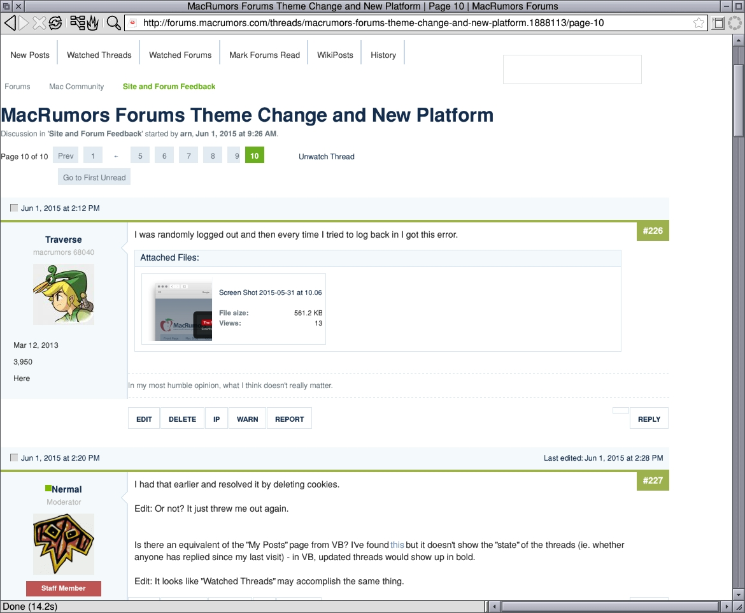Click Nermal's avatar image

[x=64, y=544]
